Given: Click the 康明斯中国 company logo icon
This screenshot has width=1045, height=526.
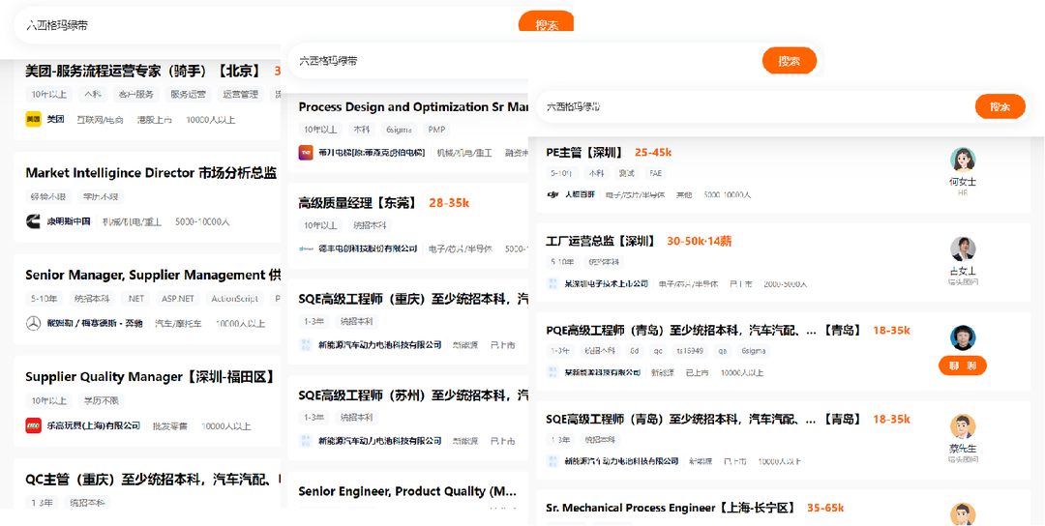Looking at the screenshot, I should (x=33, y=221).
